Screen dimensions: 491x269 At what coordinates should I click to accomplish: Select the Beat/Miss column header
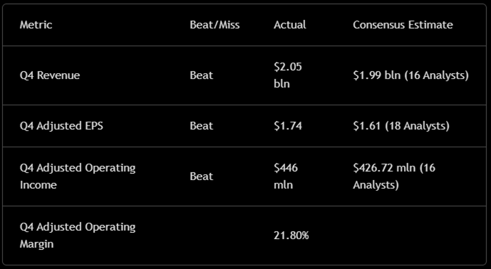pos(215,25)
